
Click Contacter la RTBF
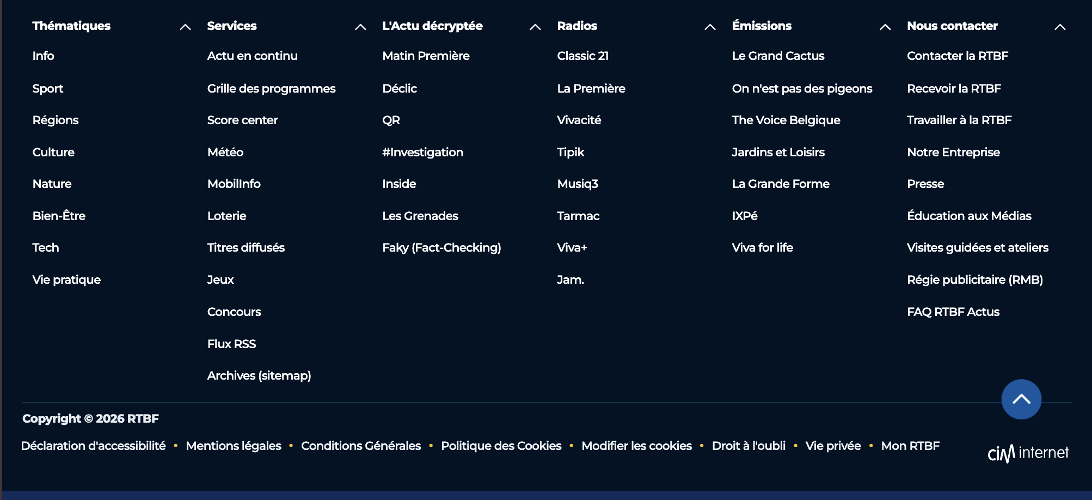coord(958,56)
